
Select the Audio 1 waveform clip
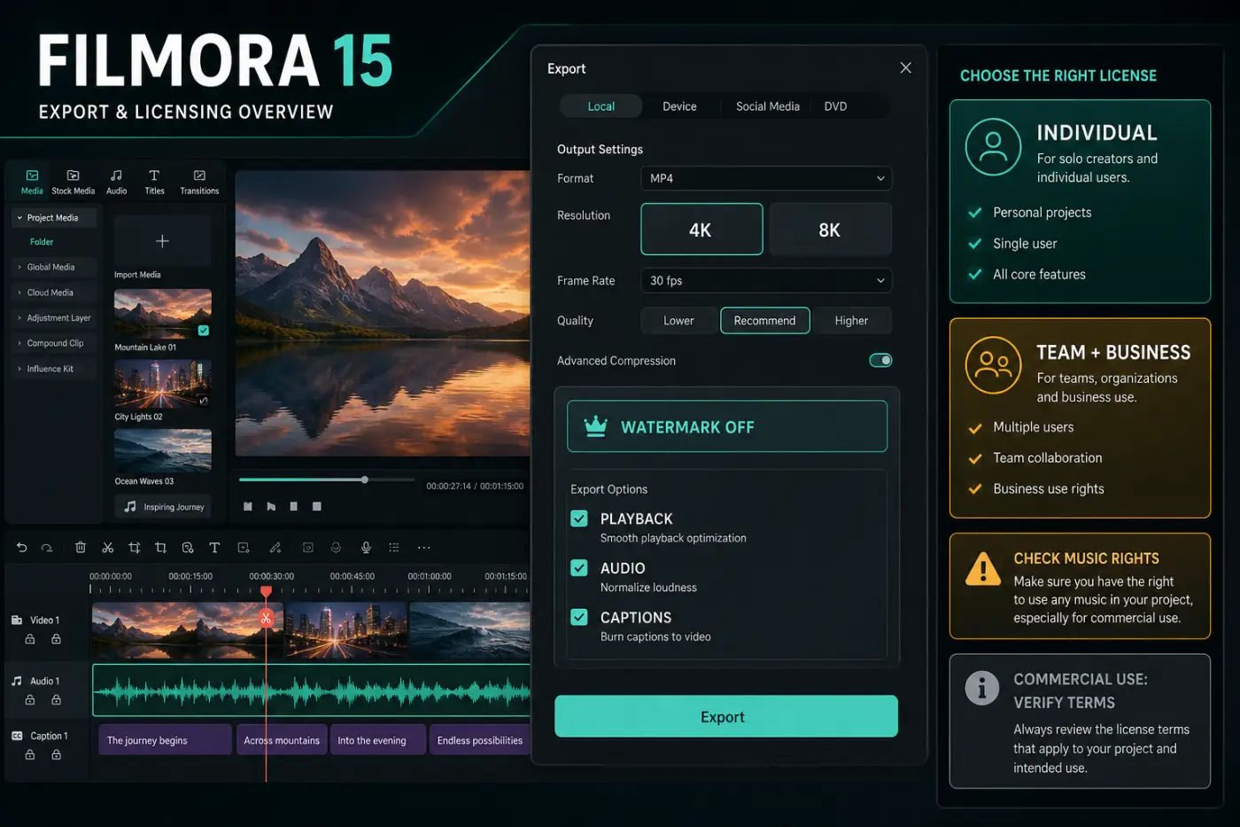(x=312, y=690)
